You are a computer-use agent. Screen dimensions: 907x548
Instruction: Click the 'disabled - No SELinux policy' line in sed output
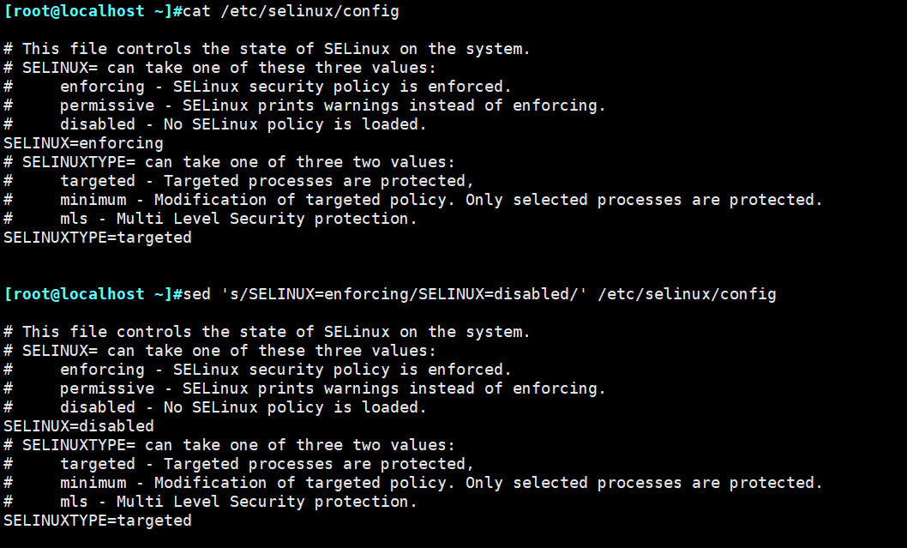pyautogui.click(x=243, y=407)
